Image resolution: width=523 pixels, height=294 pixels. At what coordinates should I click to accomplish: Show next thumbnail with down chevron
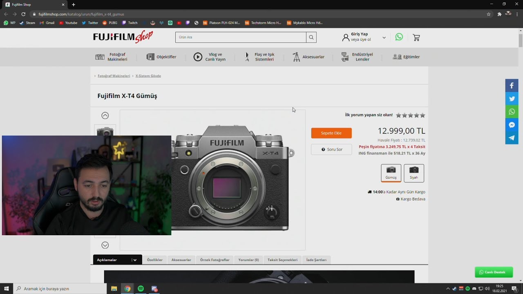105,245
